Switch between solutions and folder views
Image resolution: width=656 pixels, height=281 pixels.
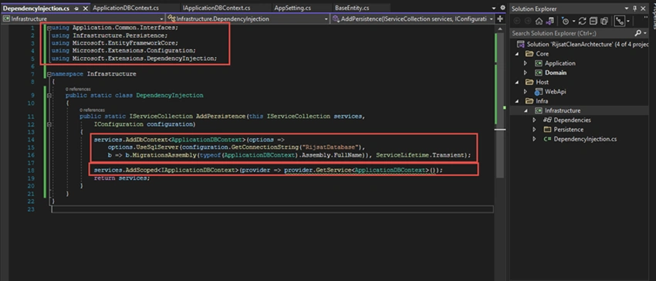pyautogui.click(x=550, y=21)
